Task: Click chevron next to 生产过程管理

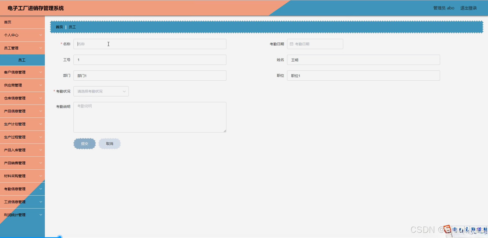Action: click(41, 137)
